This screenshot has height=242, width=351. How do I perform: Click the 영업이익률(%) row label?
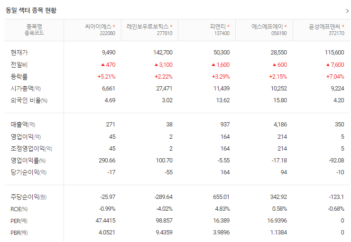28,161
